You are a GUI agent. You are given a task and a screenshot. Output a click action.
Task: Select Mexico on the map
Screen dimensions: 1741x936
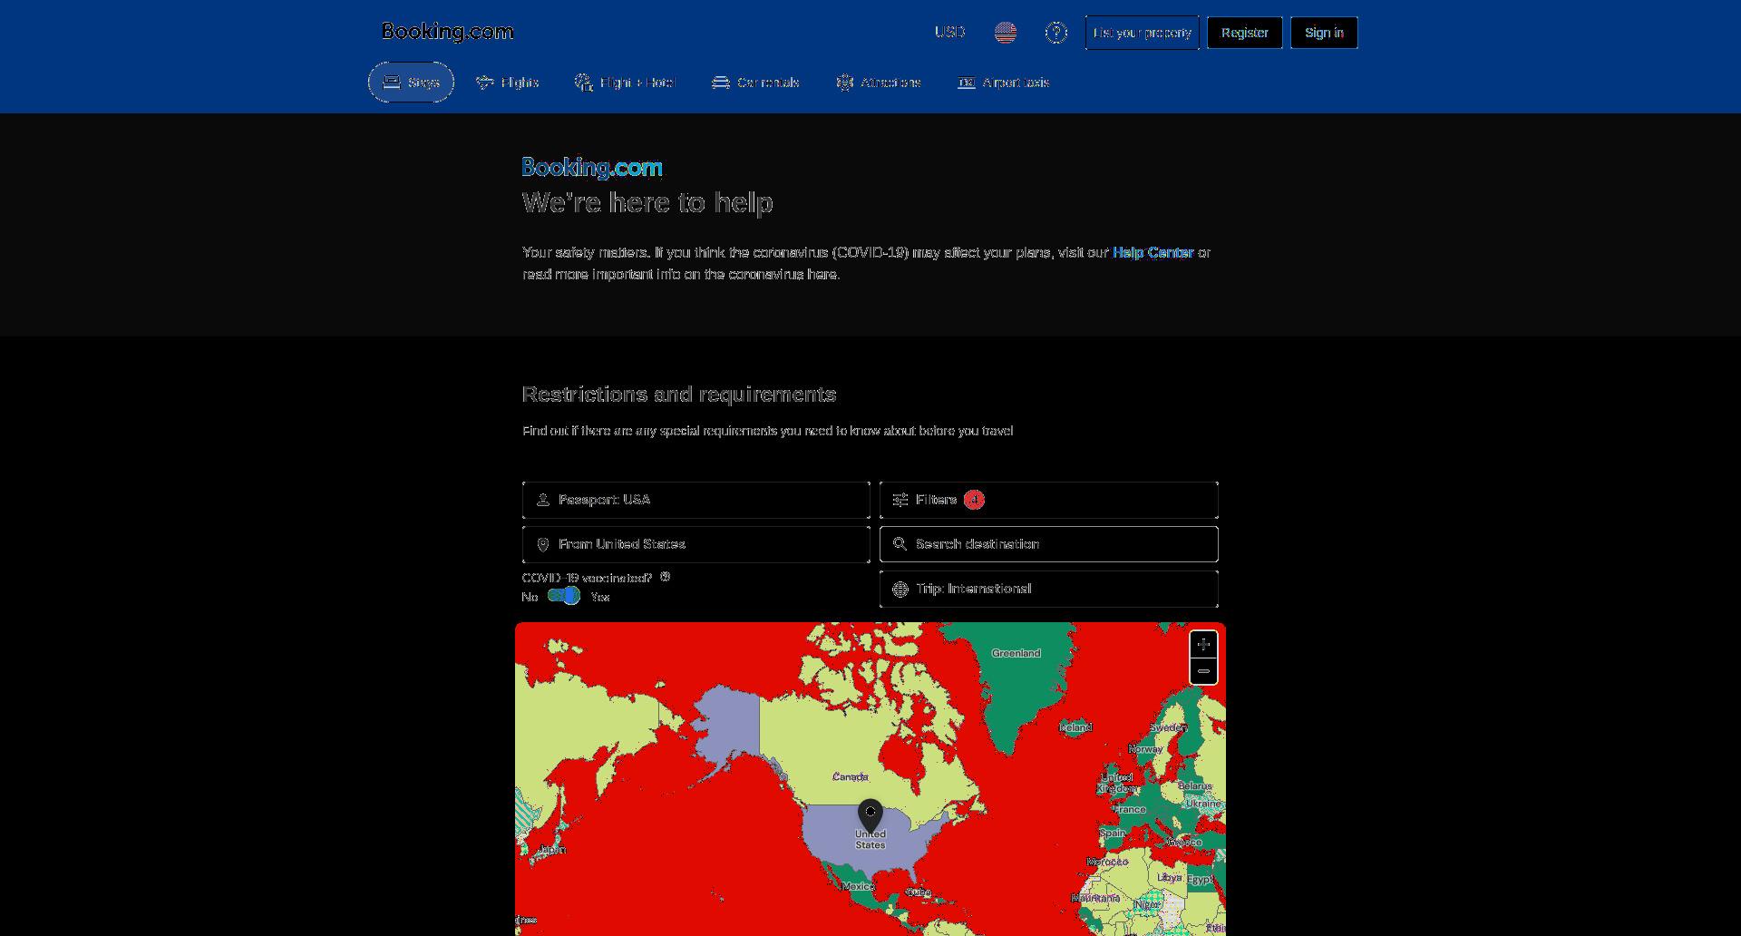(858, 886)
